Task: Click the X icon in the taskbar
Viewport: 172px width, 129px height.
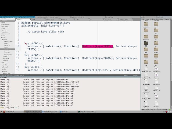Action: click(x=1, y=112)
